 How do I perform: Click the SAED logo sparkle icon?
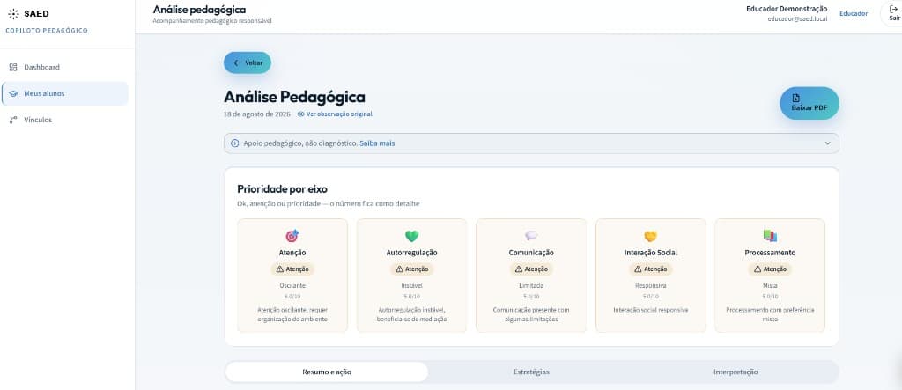13,14
